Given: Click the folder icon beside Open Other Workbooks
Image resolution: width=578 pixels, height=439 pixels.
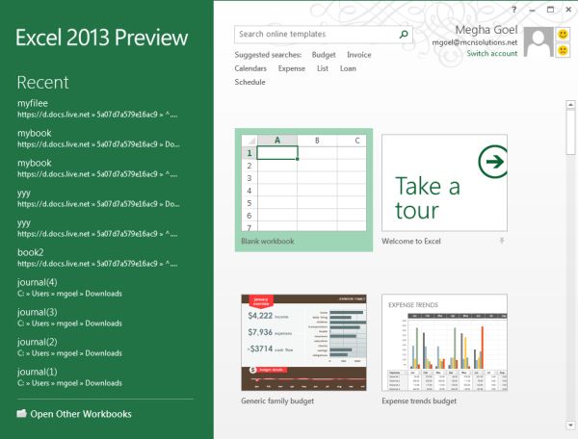Looking at the screenshot, I should 22,414.
